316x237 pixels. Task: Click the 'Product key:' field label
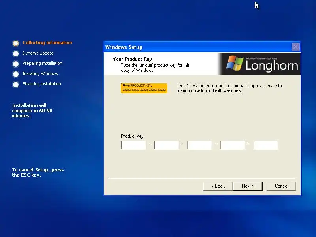(x=133, y=136)
